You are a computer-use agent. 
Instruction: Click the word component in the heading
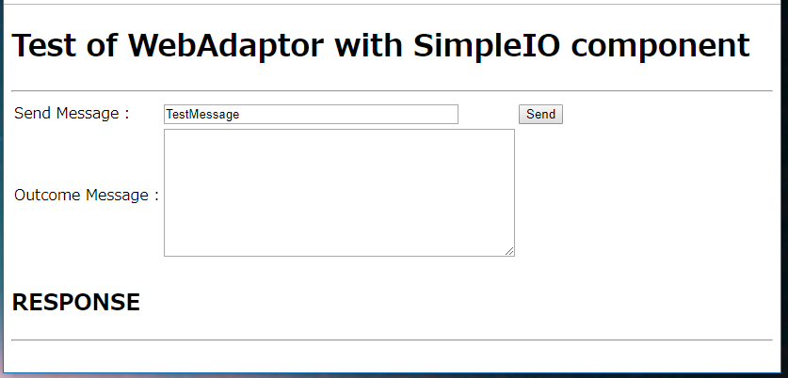tap(660, 45)
